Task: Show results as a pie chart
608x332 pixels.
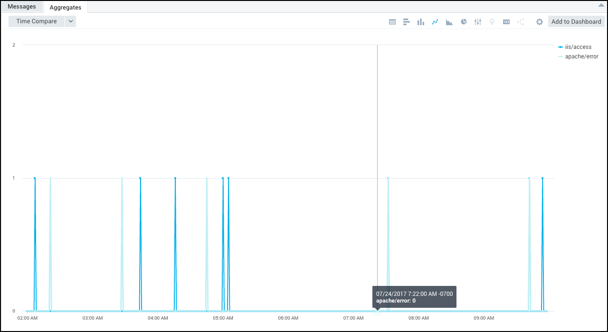Action: pos(464,21)
